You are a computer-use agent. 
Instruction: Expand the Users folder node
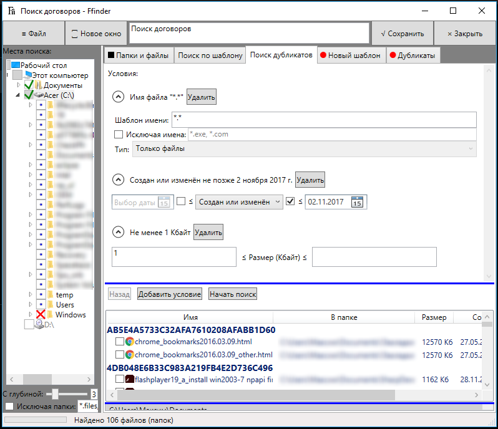tap(31, 304)
